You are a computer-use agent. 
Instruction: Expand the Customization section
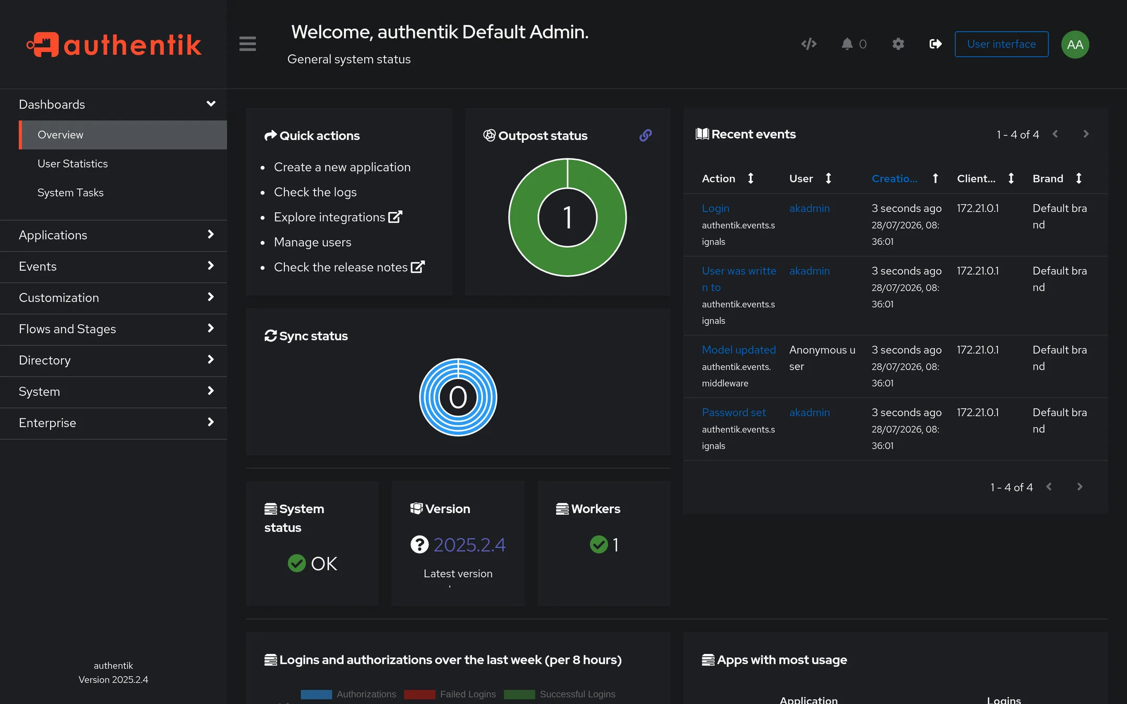click(x=113, y=298)
